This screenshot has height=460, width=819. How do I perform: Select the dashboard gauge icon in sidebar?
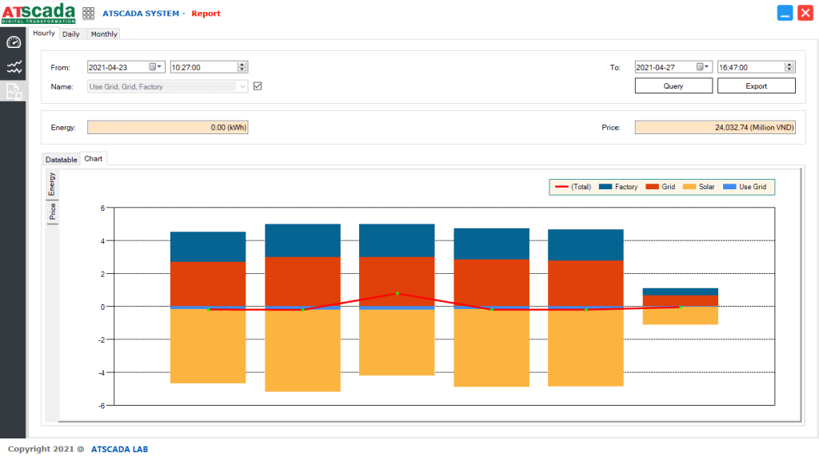coord(13,42)
